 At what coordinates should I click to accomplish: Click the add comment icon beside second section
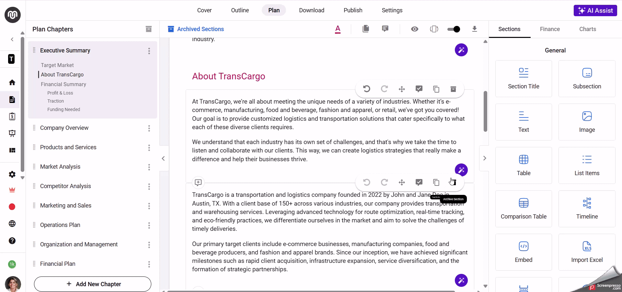click(198, 183)
